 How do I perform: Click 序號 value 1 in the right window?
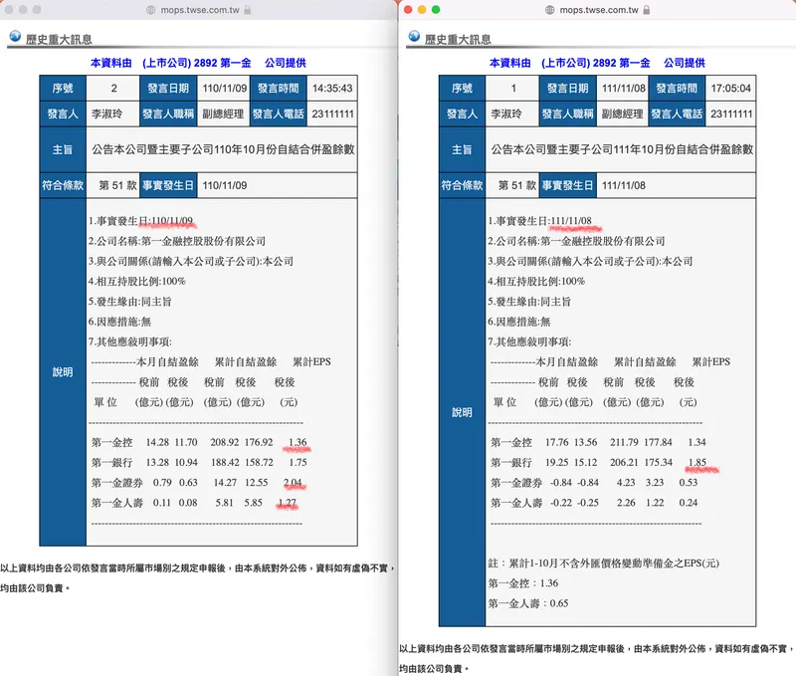(x=513, y=89)
